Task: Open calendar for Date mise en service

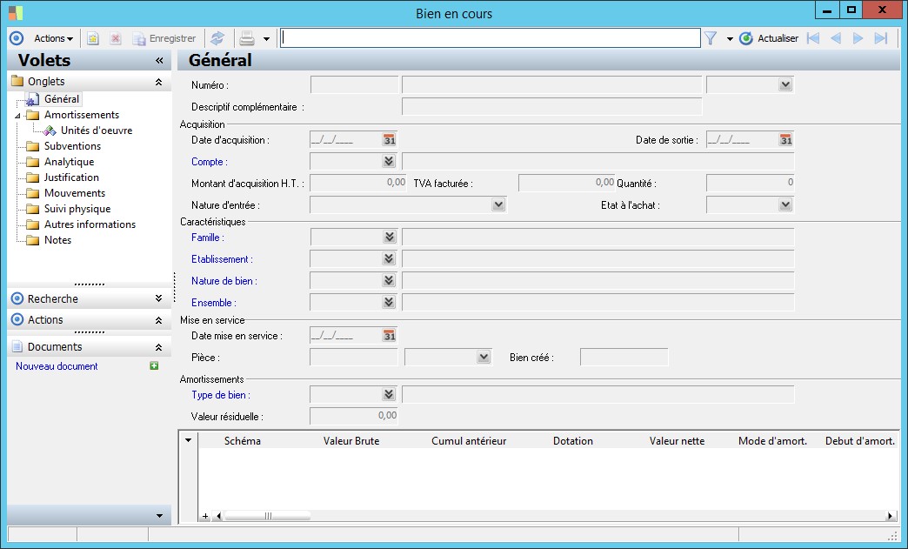Action: pyautogui.click(x=389, y=335)
